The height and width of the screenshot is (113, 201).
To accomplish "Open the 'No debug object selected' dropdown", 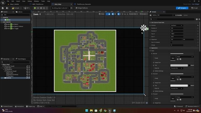I will click(60, 8).
